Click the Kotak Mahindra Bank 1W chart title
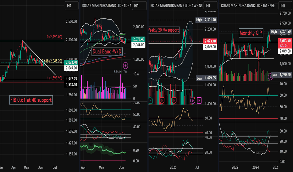 pos(176,6)
